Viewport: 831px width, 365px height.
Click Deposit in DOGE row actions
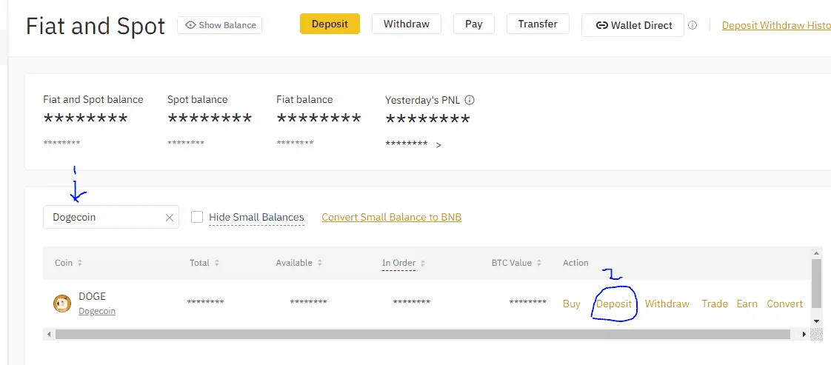pyautogui.click(x=614, y=304)
